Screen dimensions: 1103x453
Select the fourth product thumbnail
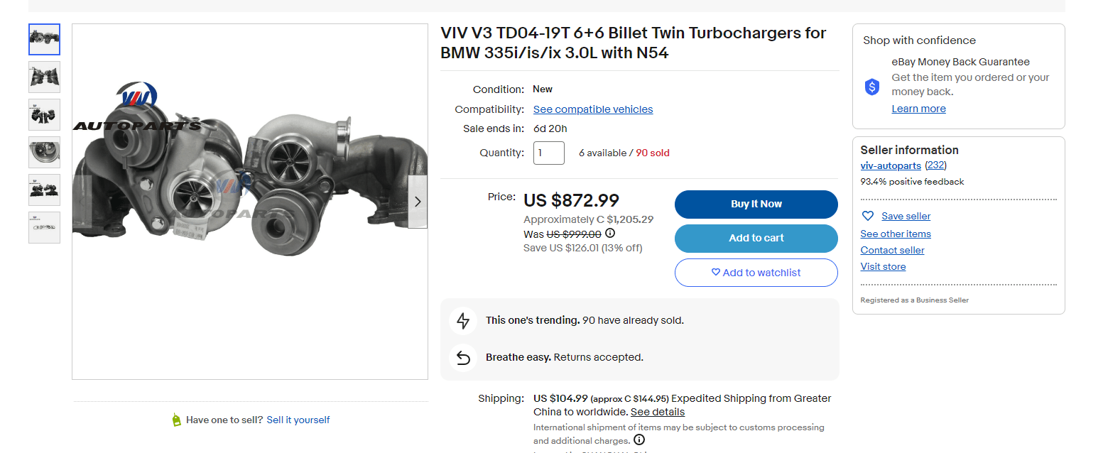[44, 152]
